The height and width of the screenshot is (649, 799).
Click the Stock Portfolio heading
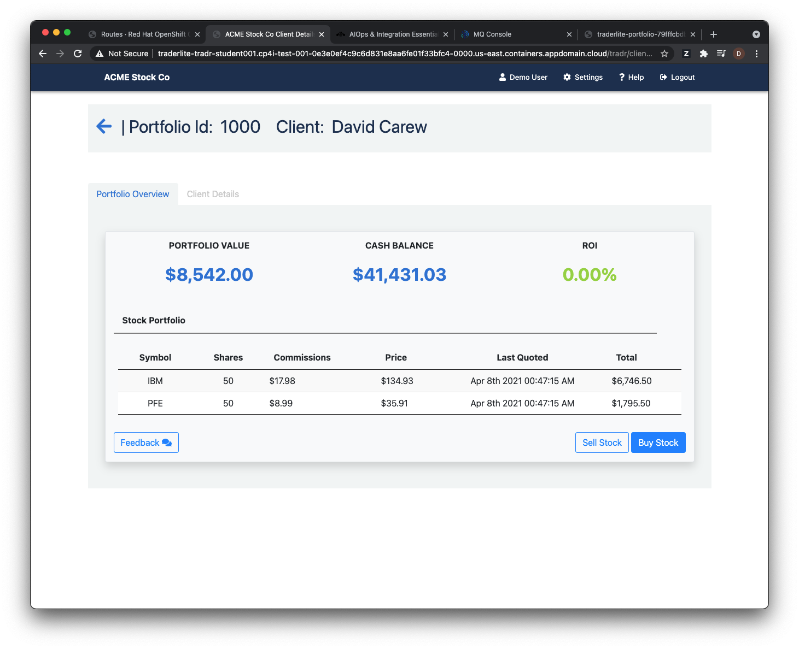(x=154, y=320)
